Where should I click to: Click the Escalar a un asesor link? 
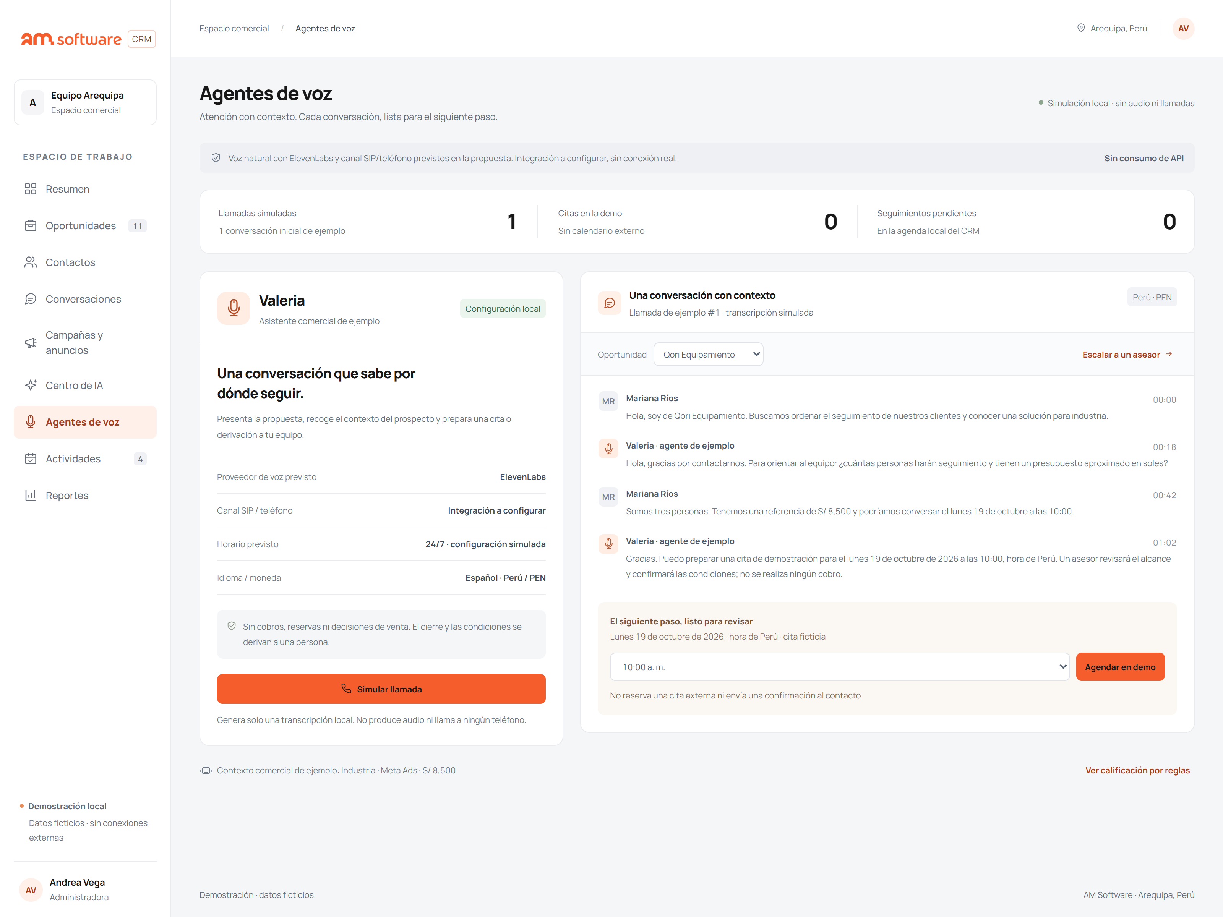click(1127, 354)
